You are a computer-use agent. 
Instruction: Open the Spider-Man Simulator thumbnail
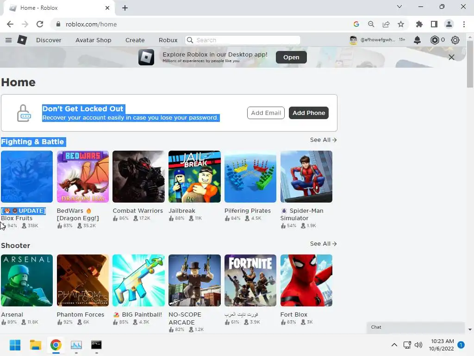pos(306,177)
